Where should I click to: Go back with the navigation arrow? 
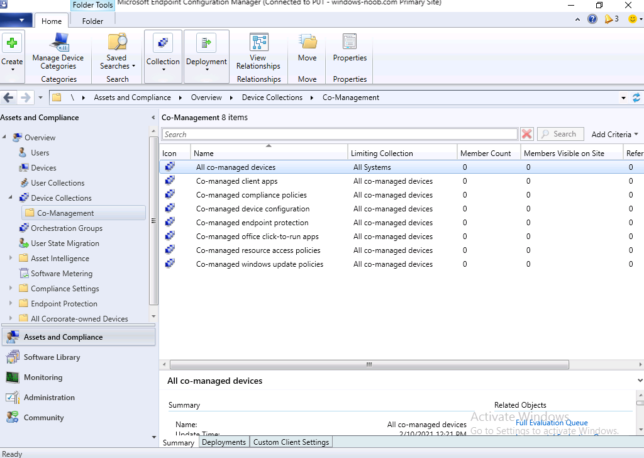9,98
